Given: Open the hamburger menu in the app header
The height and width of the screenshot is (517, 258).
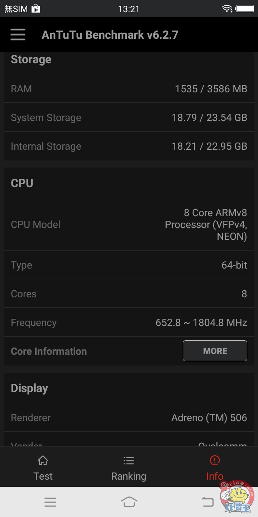Looking at the screenshot, I should [x=18, y=35].
